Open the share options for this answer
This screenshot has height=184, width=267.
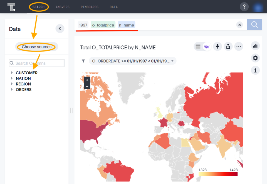(x=228, y=46)
